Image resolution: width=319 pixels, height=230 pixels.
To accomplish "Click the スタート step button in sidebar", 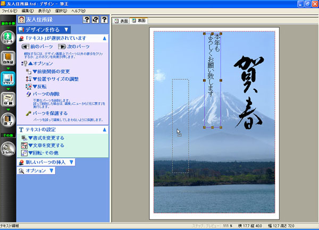I will point(8,39).
